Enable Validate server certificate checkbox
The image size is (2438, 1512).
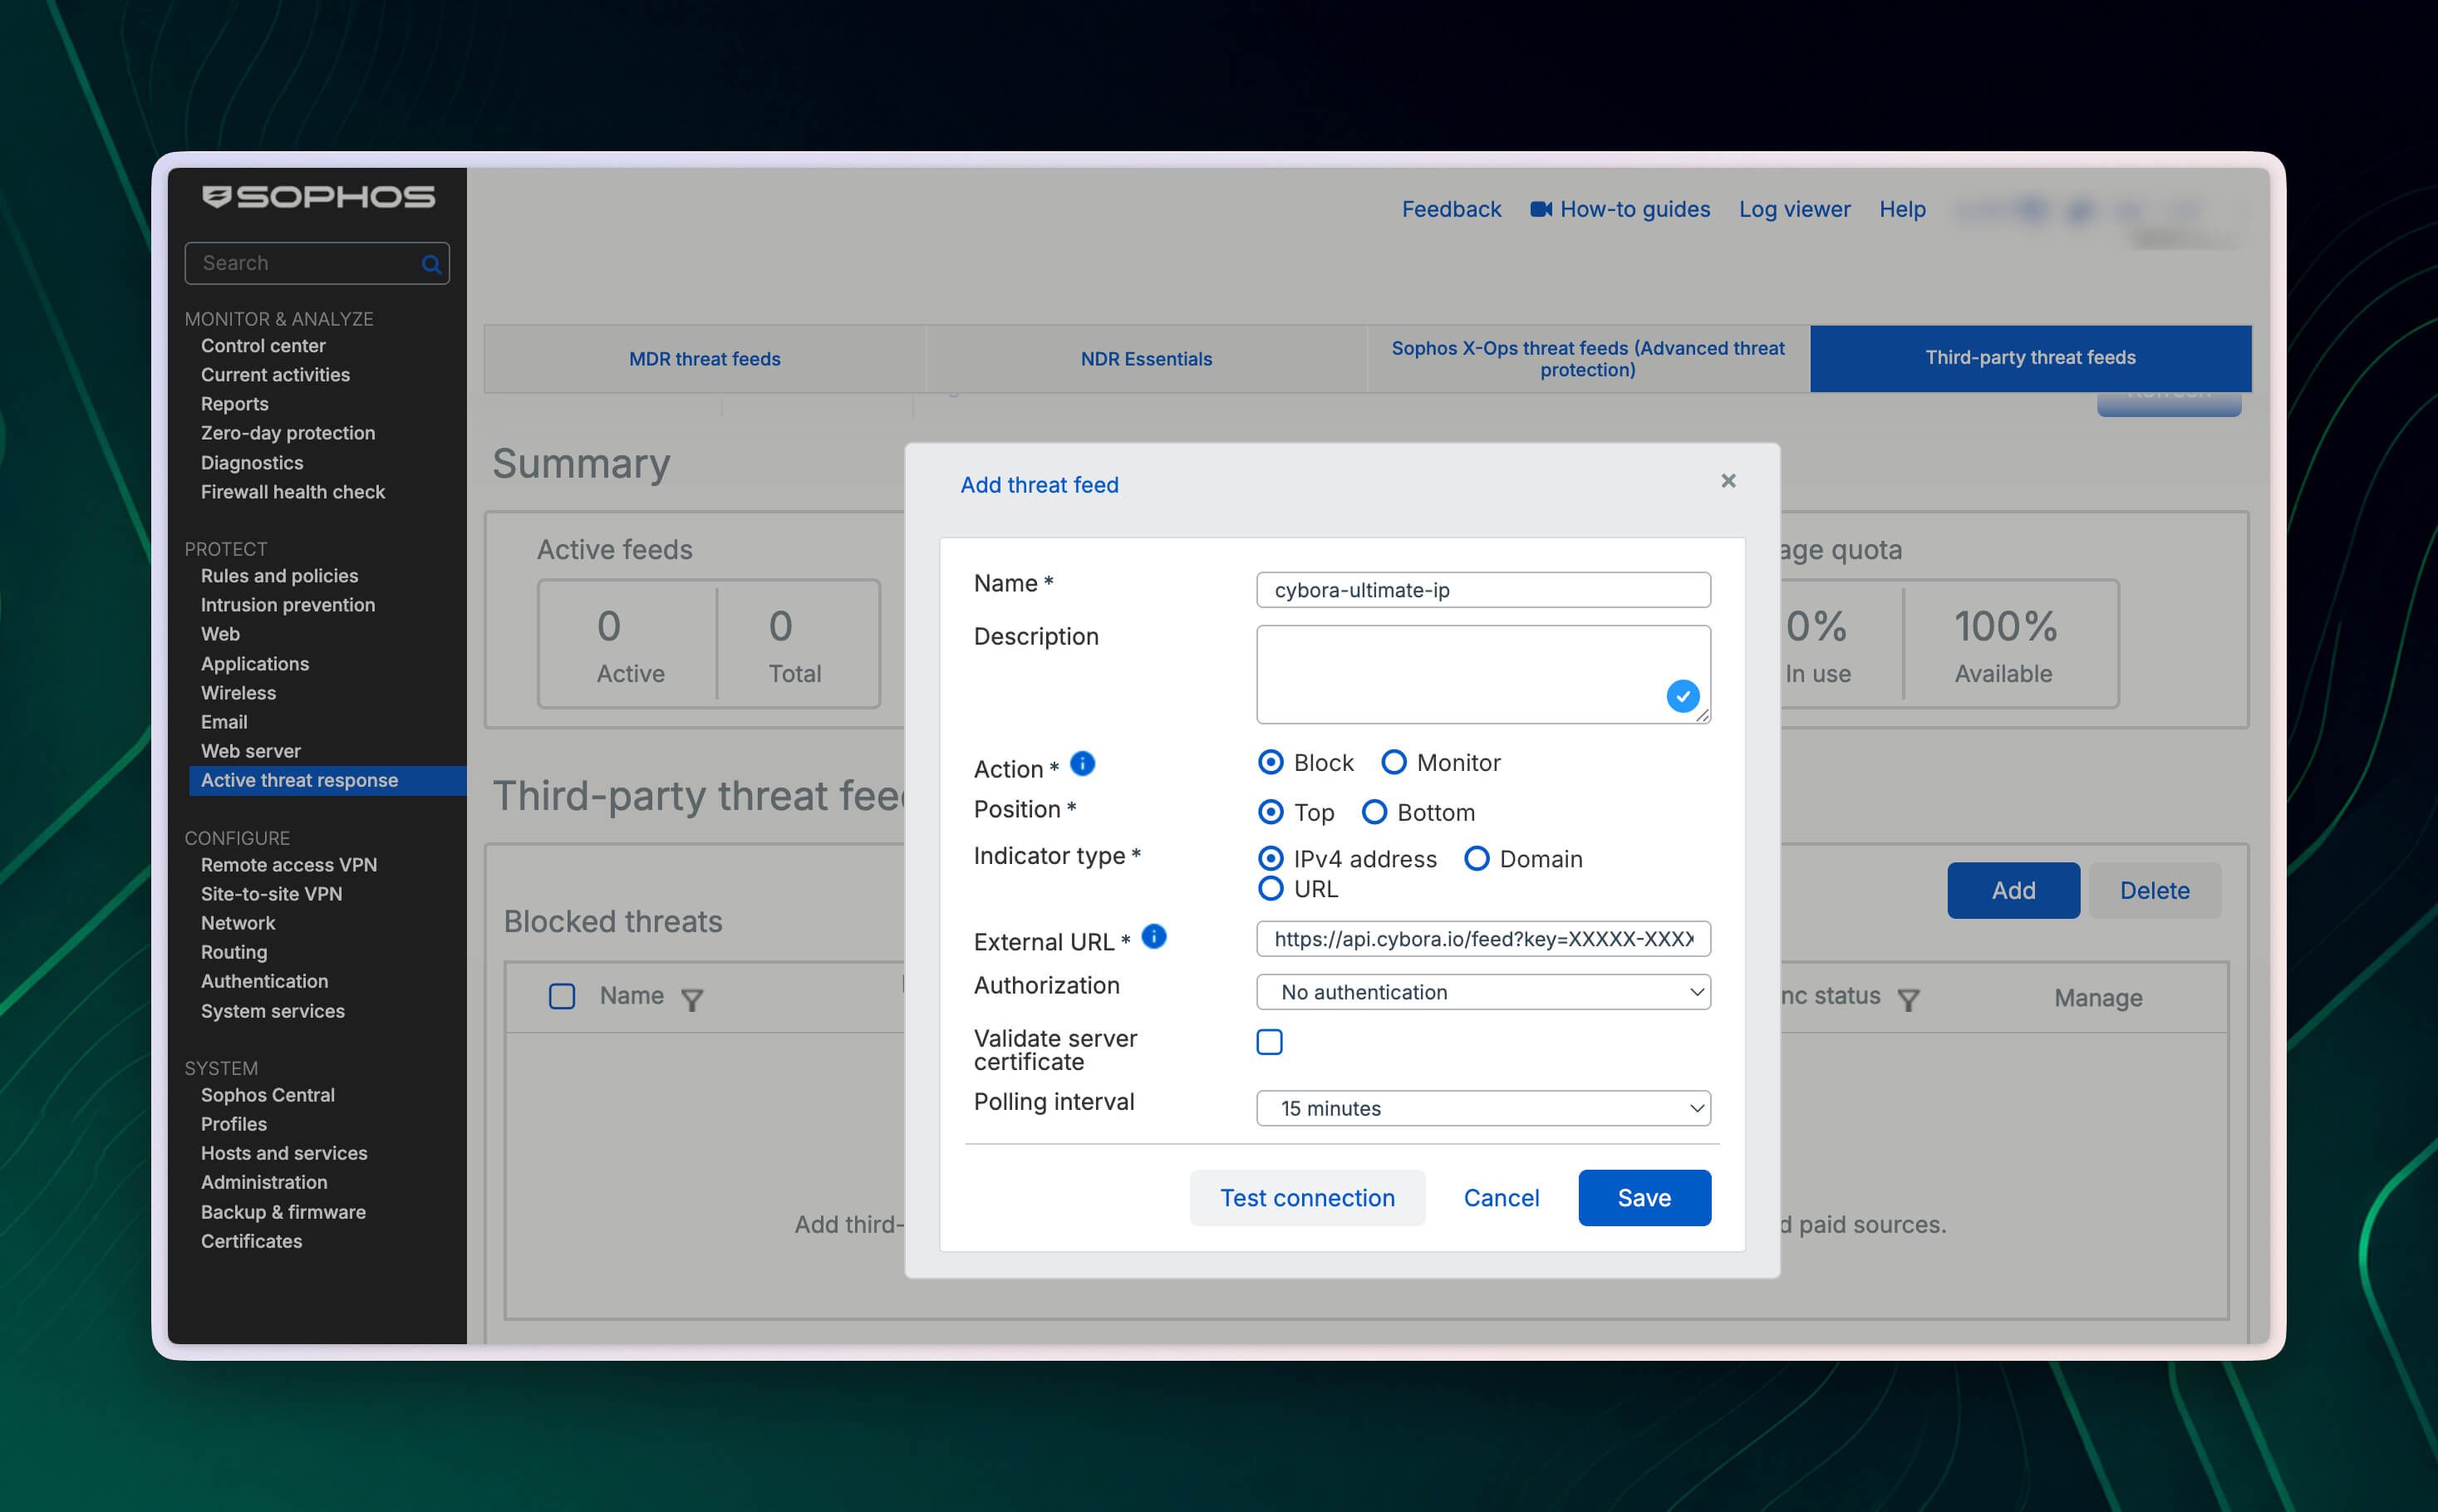(x=1269, y=1042)
